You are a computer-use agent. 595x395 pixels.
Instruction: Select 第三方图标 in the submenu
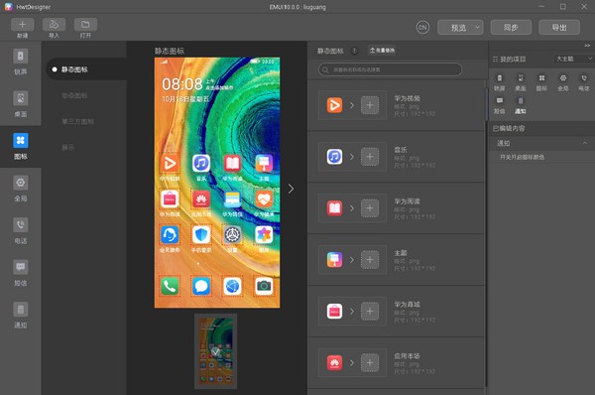point(77,121)
